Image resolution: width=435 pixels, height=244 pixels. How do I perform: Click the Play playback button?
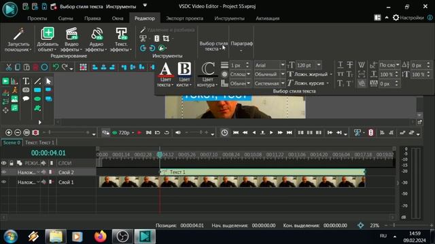271,133
